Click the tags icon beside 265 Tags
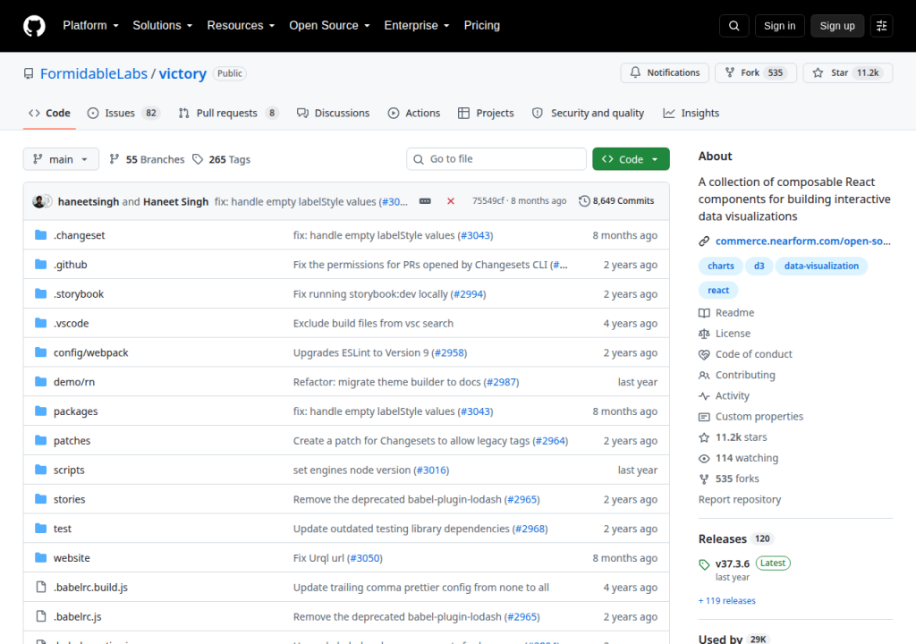The width and height of the screenshot is (916, 644). coord(198,159)
